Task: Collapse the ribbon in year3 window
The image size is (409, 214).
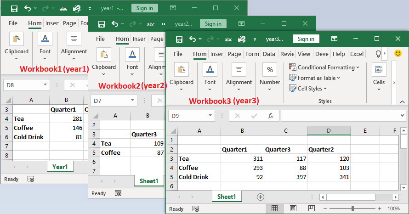Action: [402, 101]
